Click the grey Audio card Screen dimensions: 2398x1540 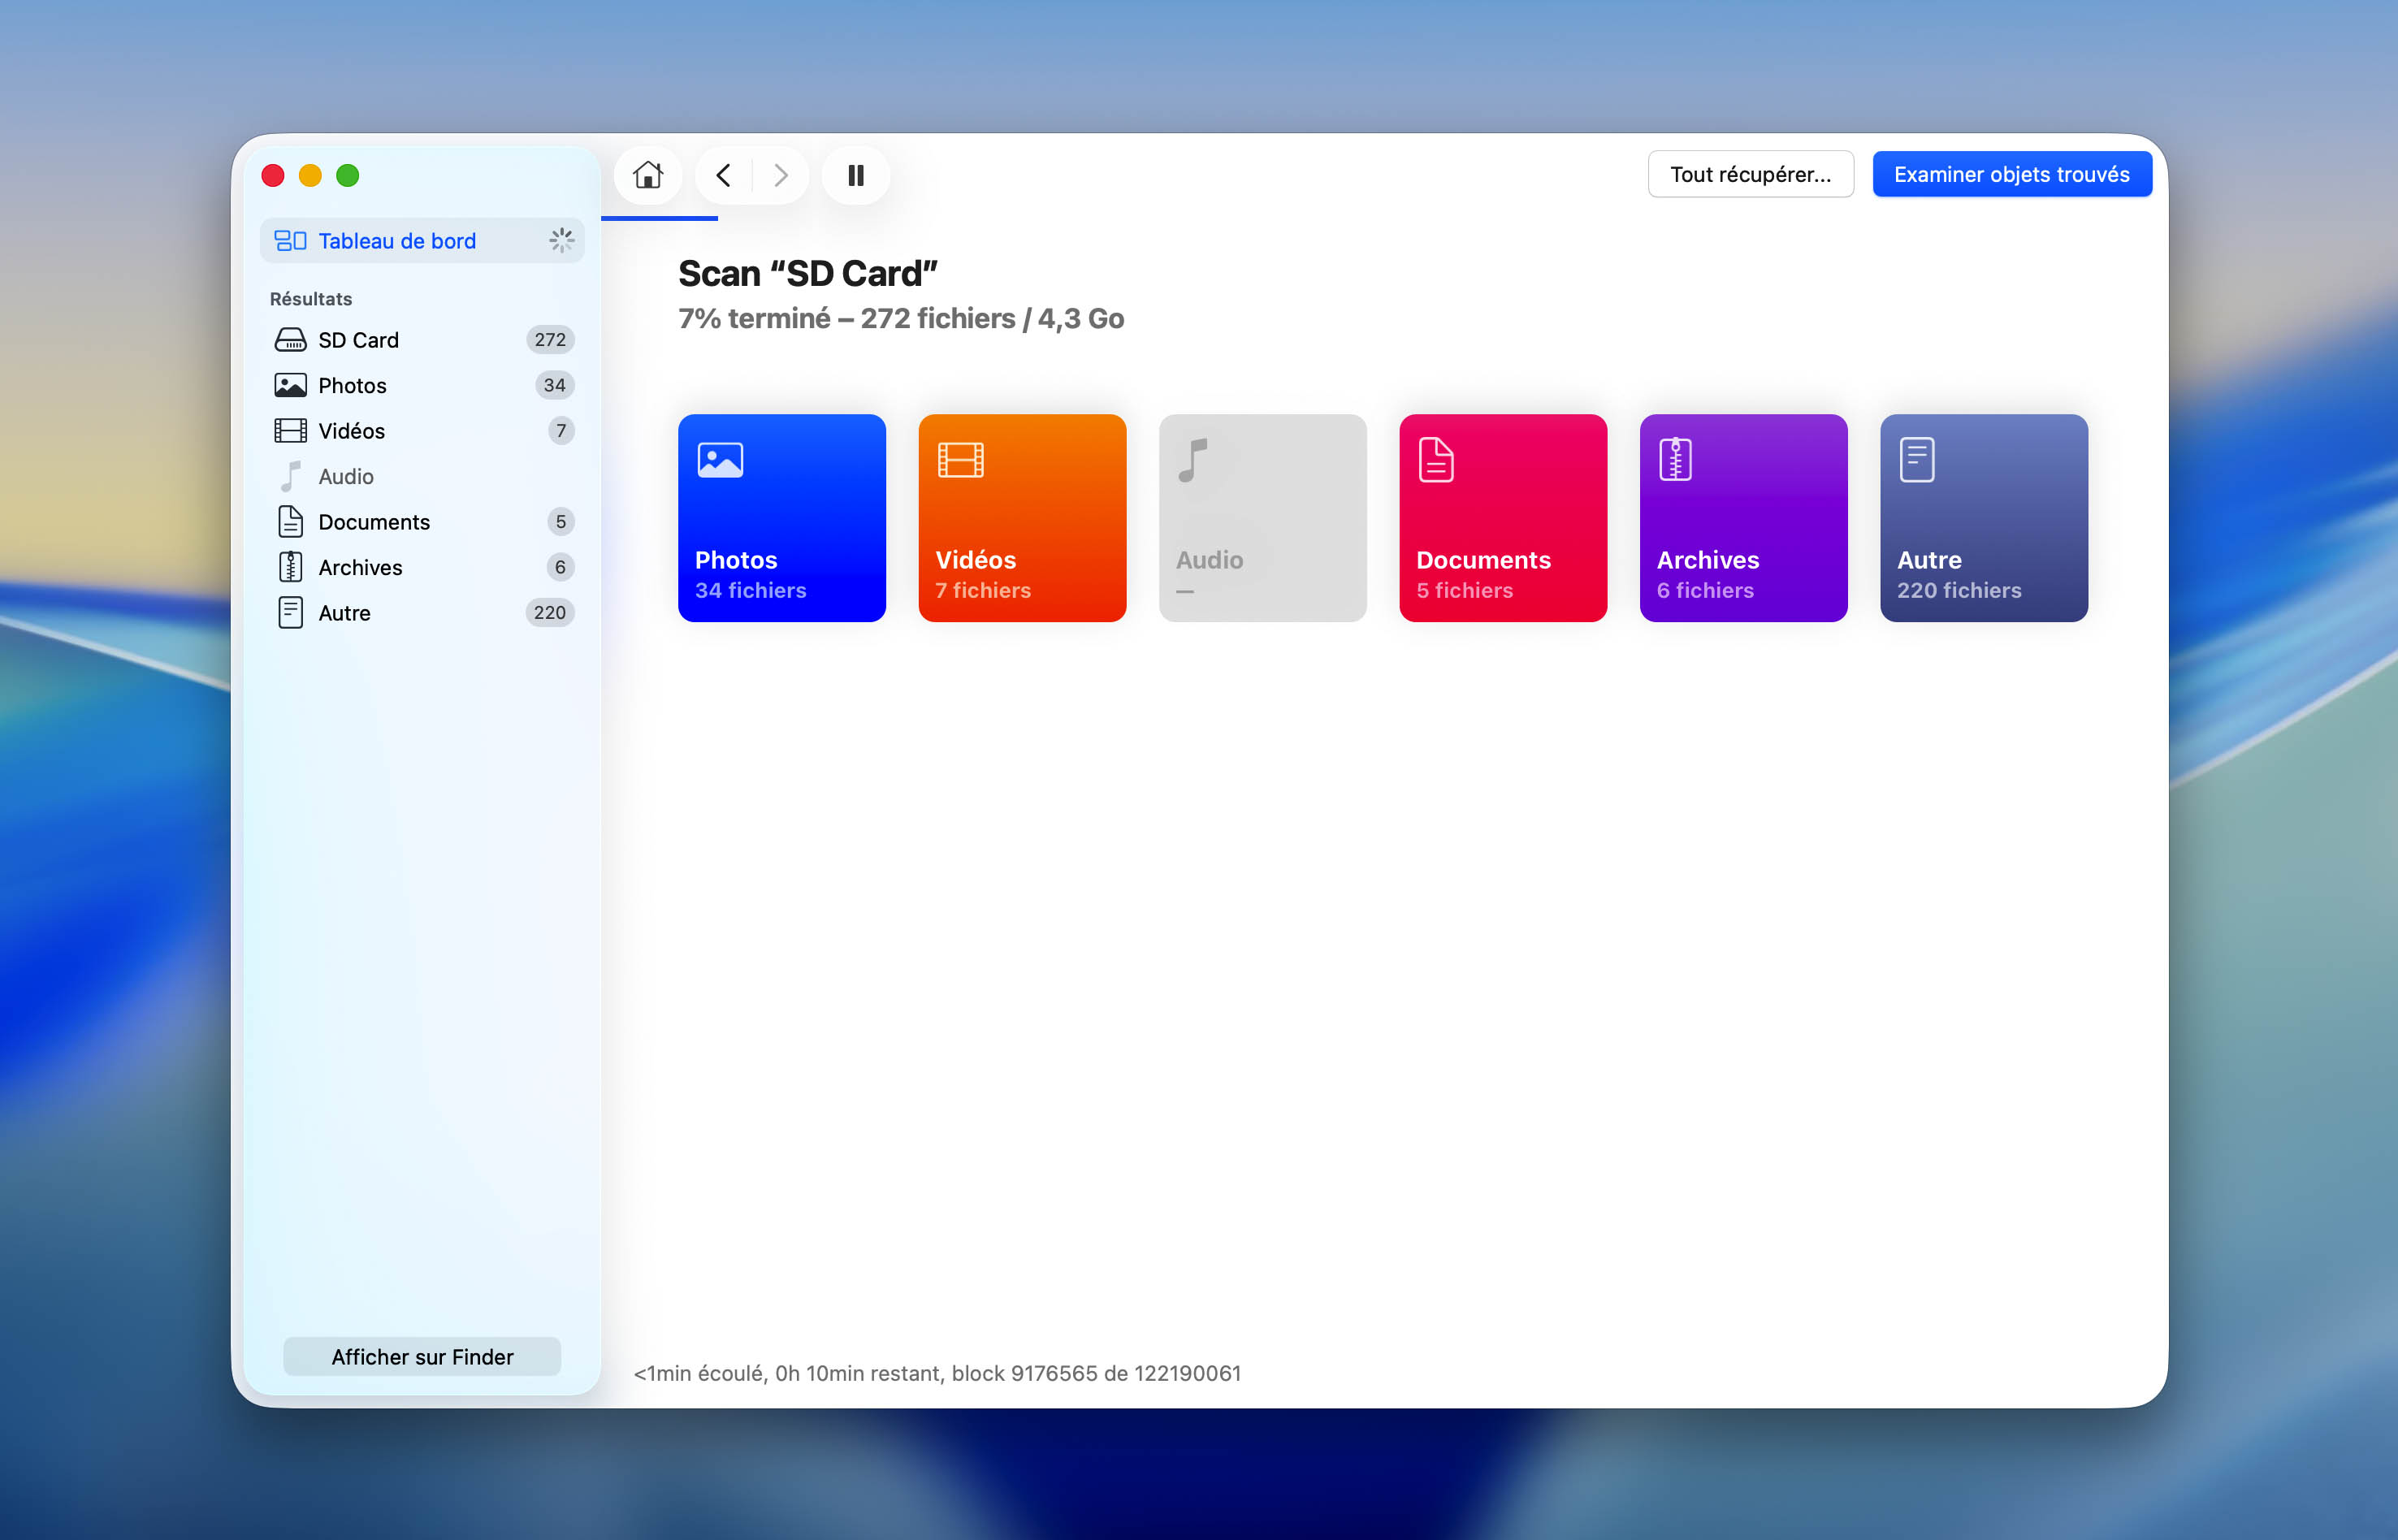(x=1263, y=518)
